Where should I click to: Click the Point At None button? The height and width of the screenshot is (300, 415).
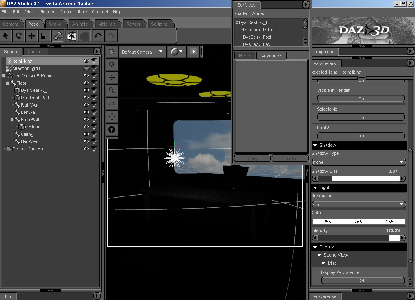(x=361, y=136)
